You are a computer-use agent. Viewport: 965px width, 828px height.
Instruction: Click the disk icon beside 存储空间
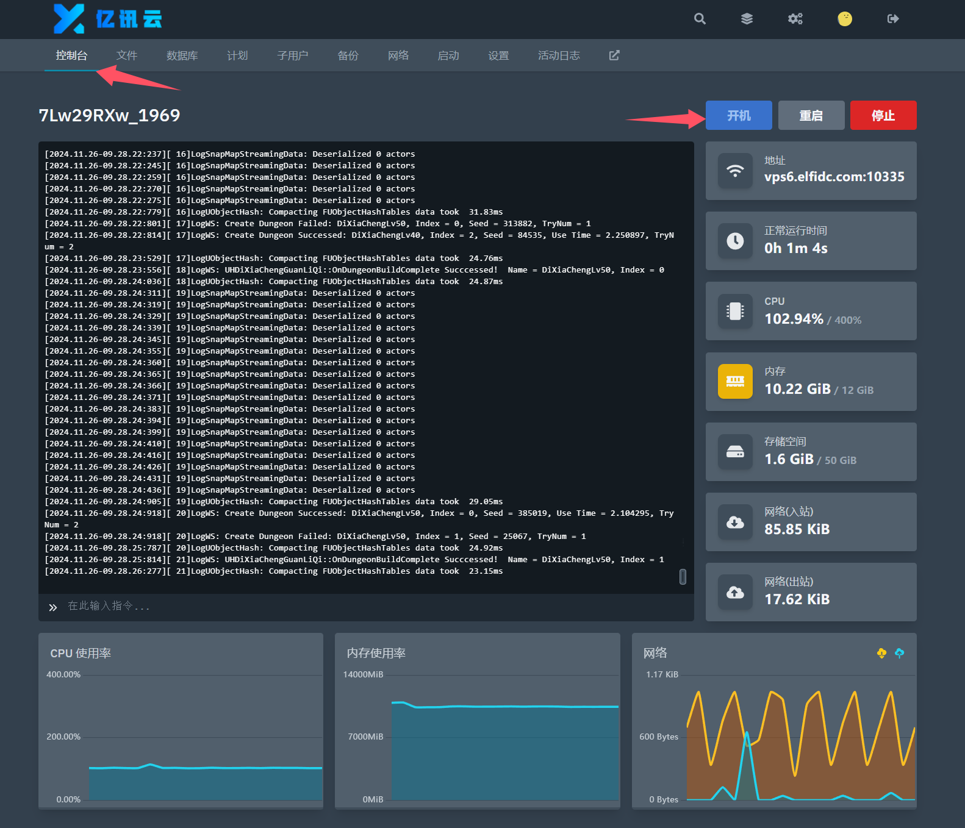(735, 452)
